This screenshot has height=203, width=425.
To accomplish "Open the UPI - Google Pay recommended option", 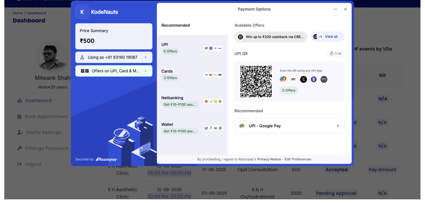I will 289,126.
